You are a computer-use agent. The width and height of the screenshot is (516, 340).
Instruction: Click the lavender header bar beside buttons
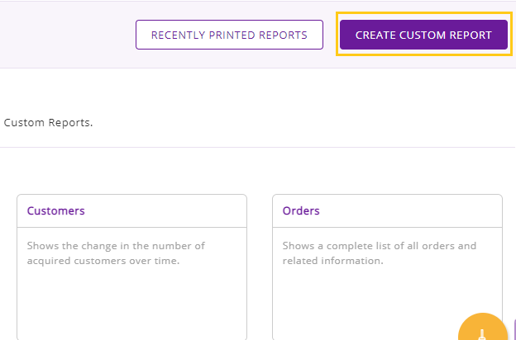66,35
